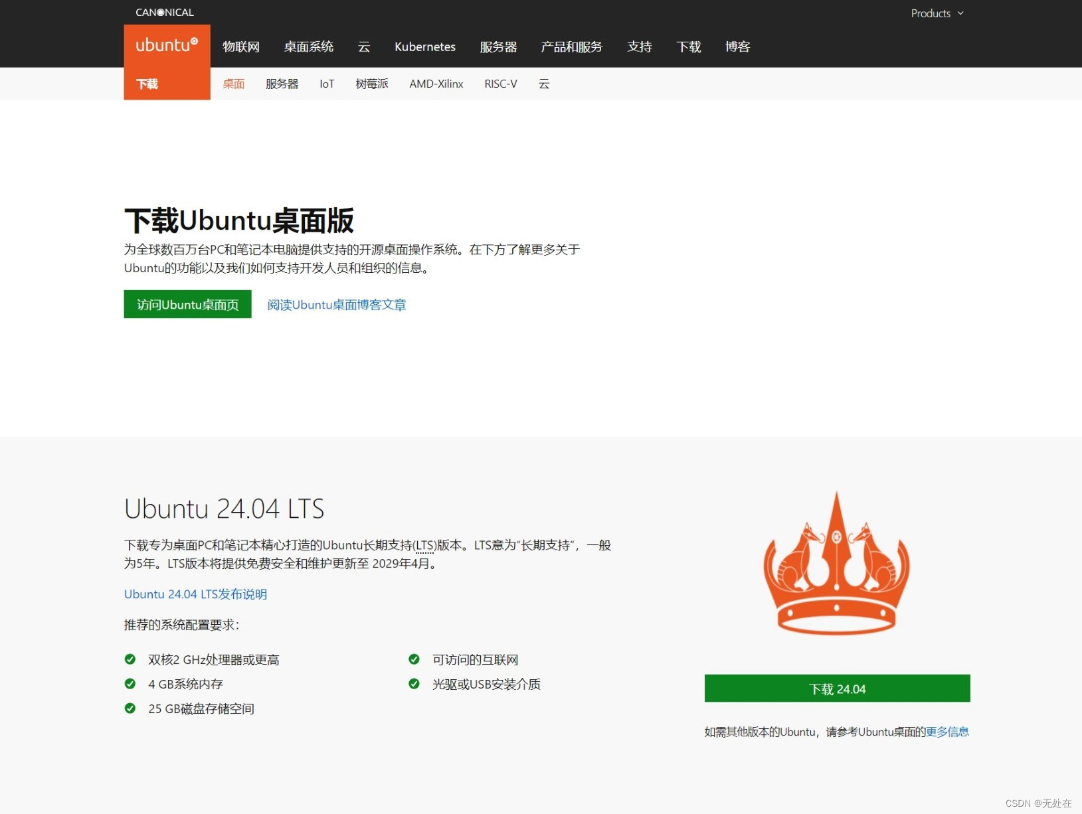Open the 服务器 item in main navigation

[498, 46]
